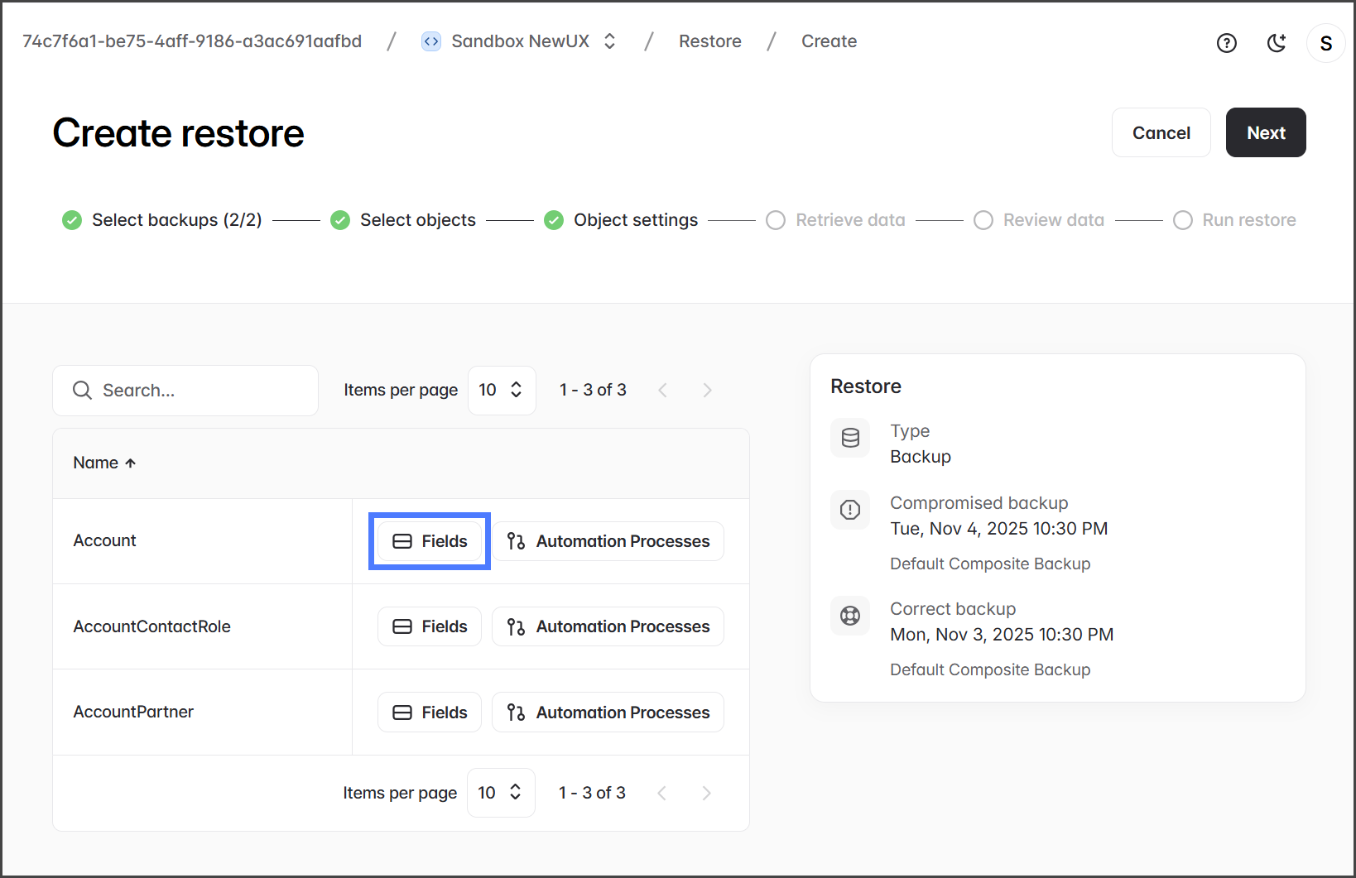Select the Review data step circle
Screen dimensions: 1356x878
tap(983, 220)
